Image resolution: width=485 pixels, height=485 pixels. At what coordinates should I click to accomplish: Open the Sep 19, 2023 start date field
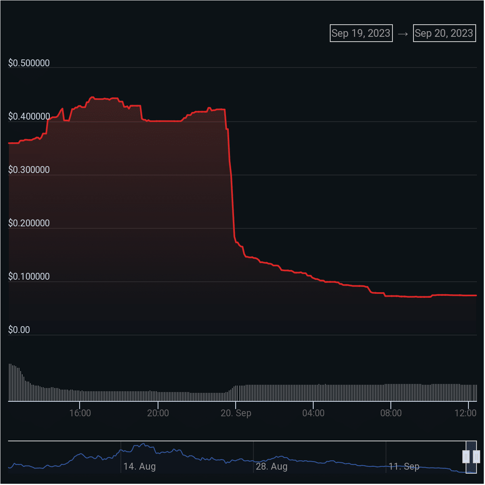pyautogui.click(x=361, y=33)
